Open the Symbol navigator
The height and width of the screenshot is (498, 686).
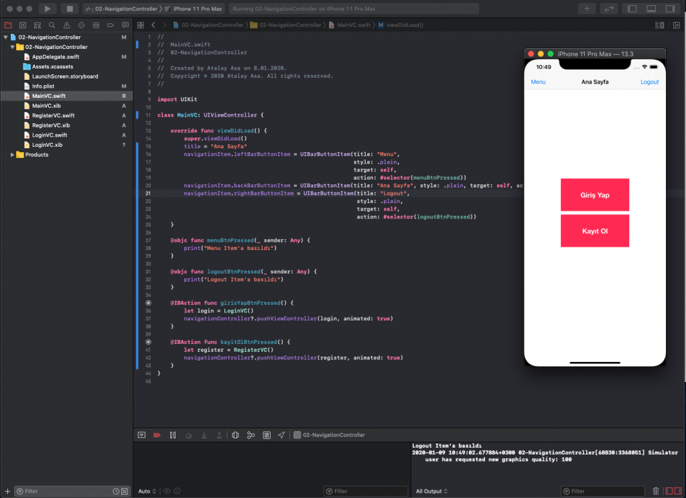38,25
